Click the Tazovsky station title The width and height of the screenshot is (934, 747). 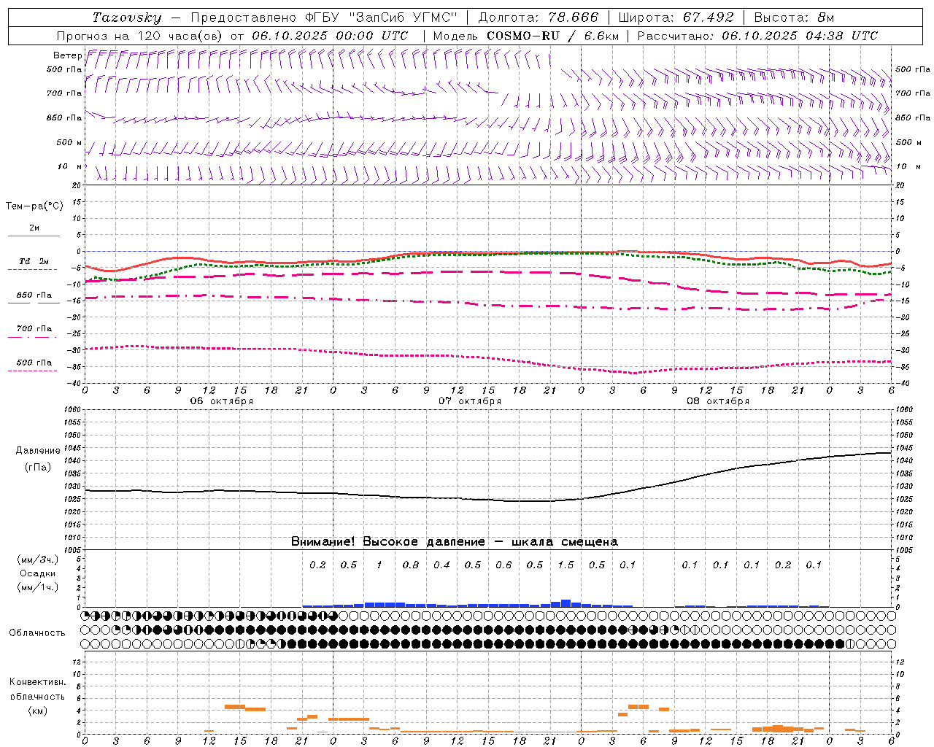tap(126, 18)
